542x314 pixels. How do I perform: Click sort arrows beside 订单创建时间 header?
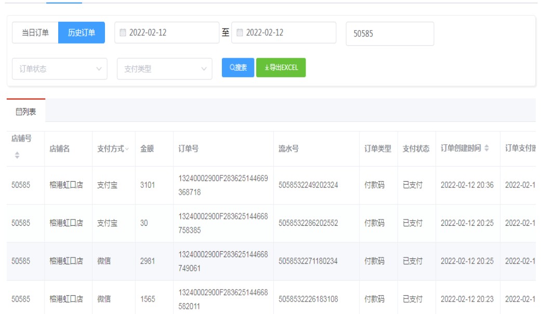point(487,148)
